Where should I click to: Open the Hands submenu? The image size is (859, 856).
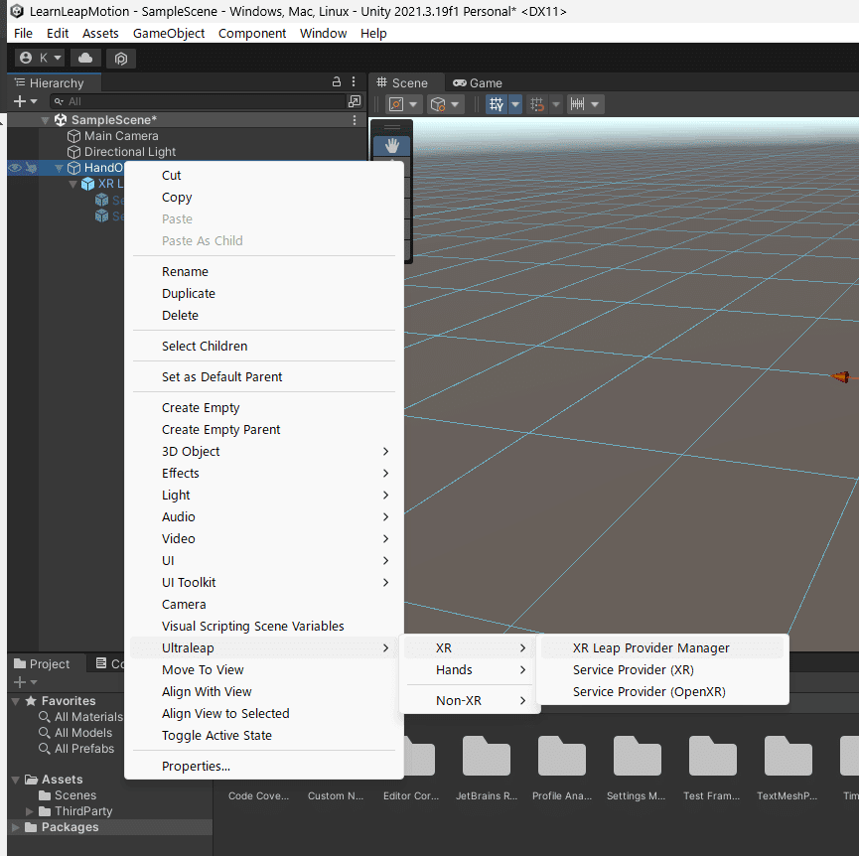click(453, 669)
